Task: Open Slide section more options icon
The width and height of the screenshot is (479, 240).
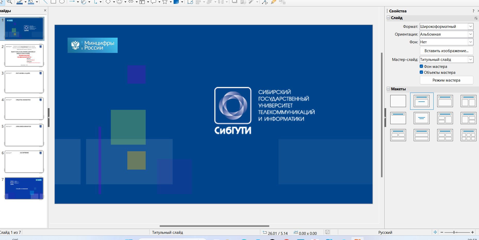Action: (476, 18)
